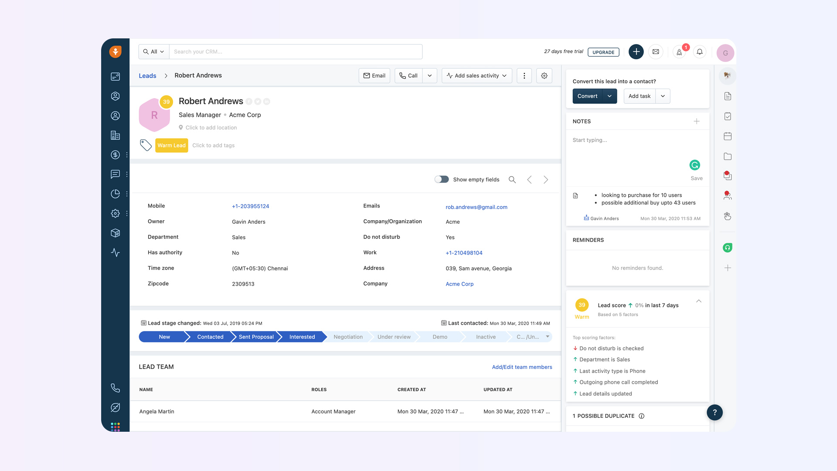837x471 pixels.
Task: Go to next lead arrow
Action: point(545,180)
